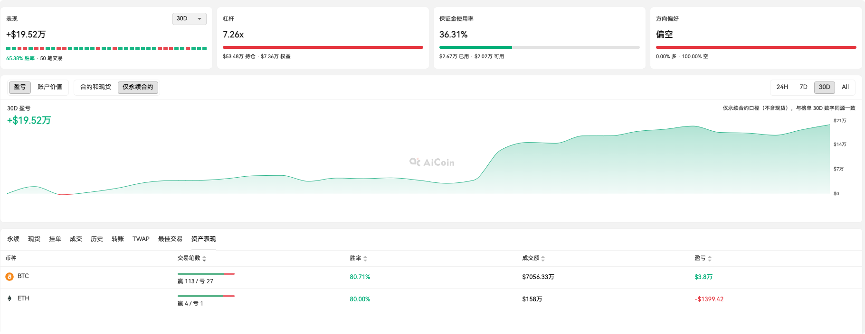
Task: Sort by 交易笔数 column arrows
Action: click(x=204, y=258)
